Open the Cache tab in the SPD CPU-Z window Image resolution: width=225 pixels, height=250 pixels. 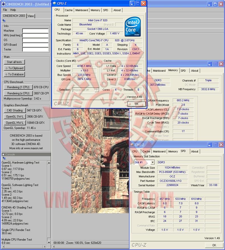146,152
